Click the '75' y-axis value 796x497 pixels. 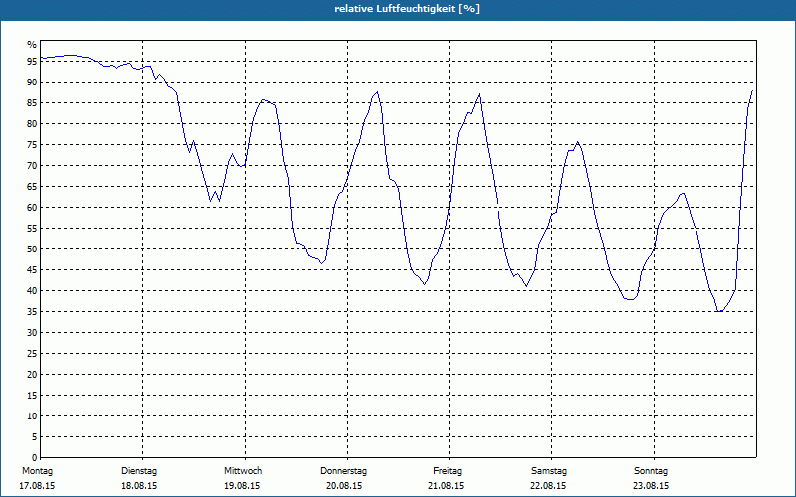pyautogui.click(x=32, y=145)
